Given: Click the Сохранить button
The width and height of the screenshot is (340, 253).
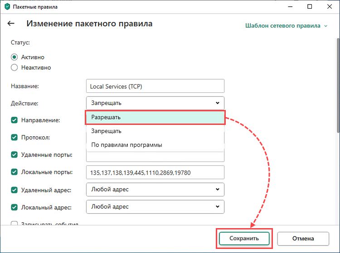Looking at the screenshot, I should coord(244,239).
